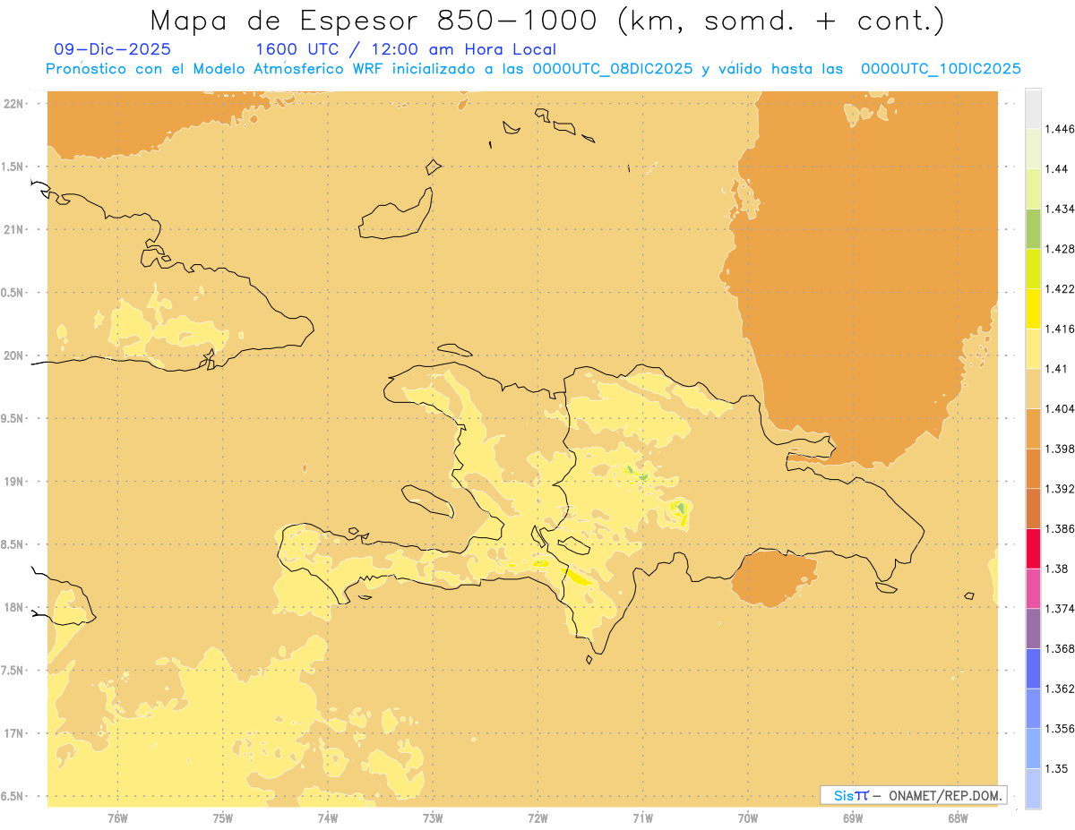This screenshot has height=830, width=1075.
Task: Click the dark orange 1.386–1.392 color bar segment
Action: coord(1033,509)
